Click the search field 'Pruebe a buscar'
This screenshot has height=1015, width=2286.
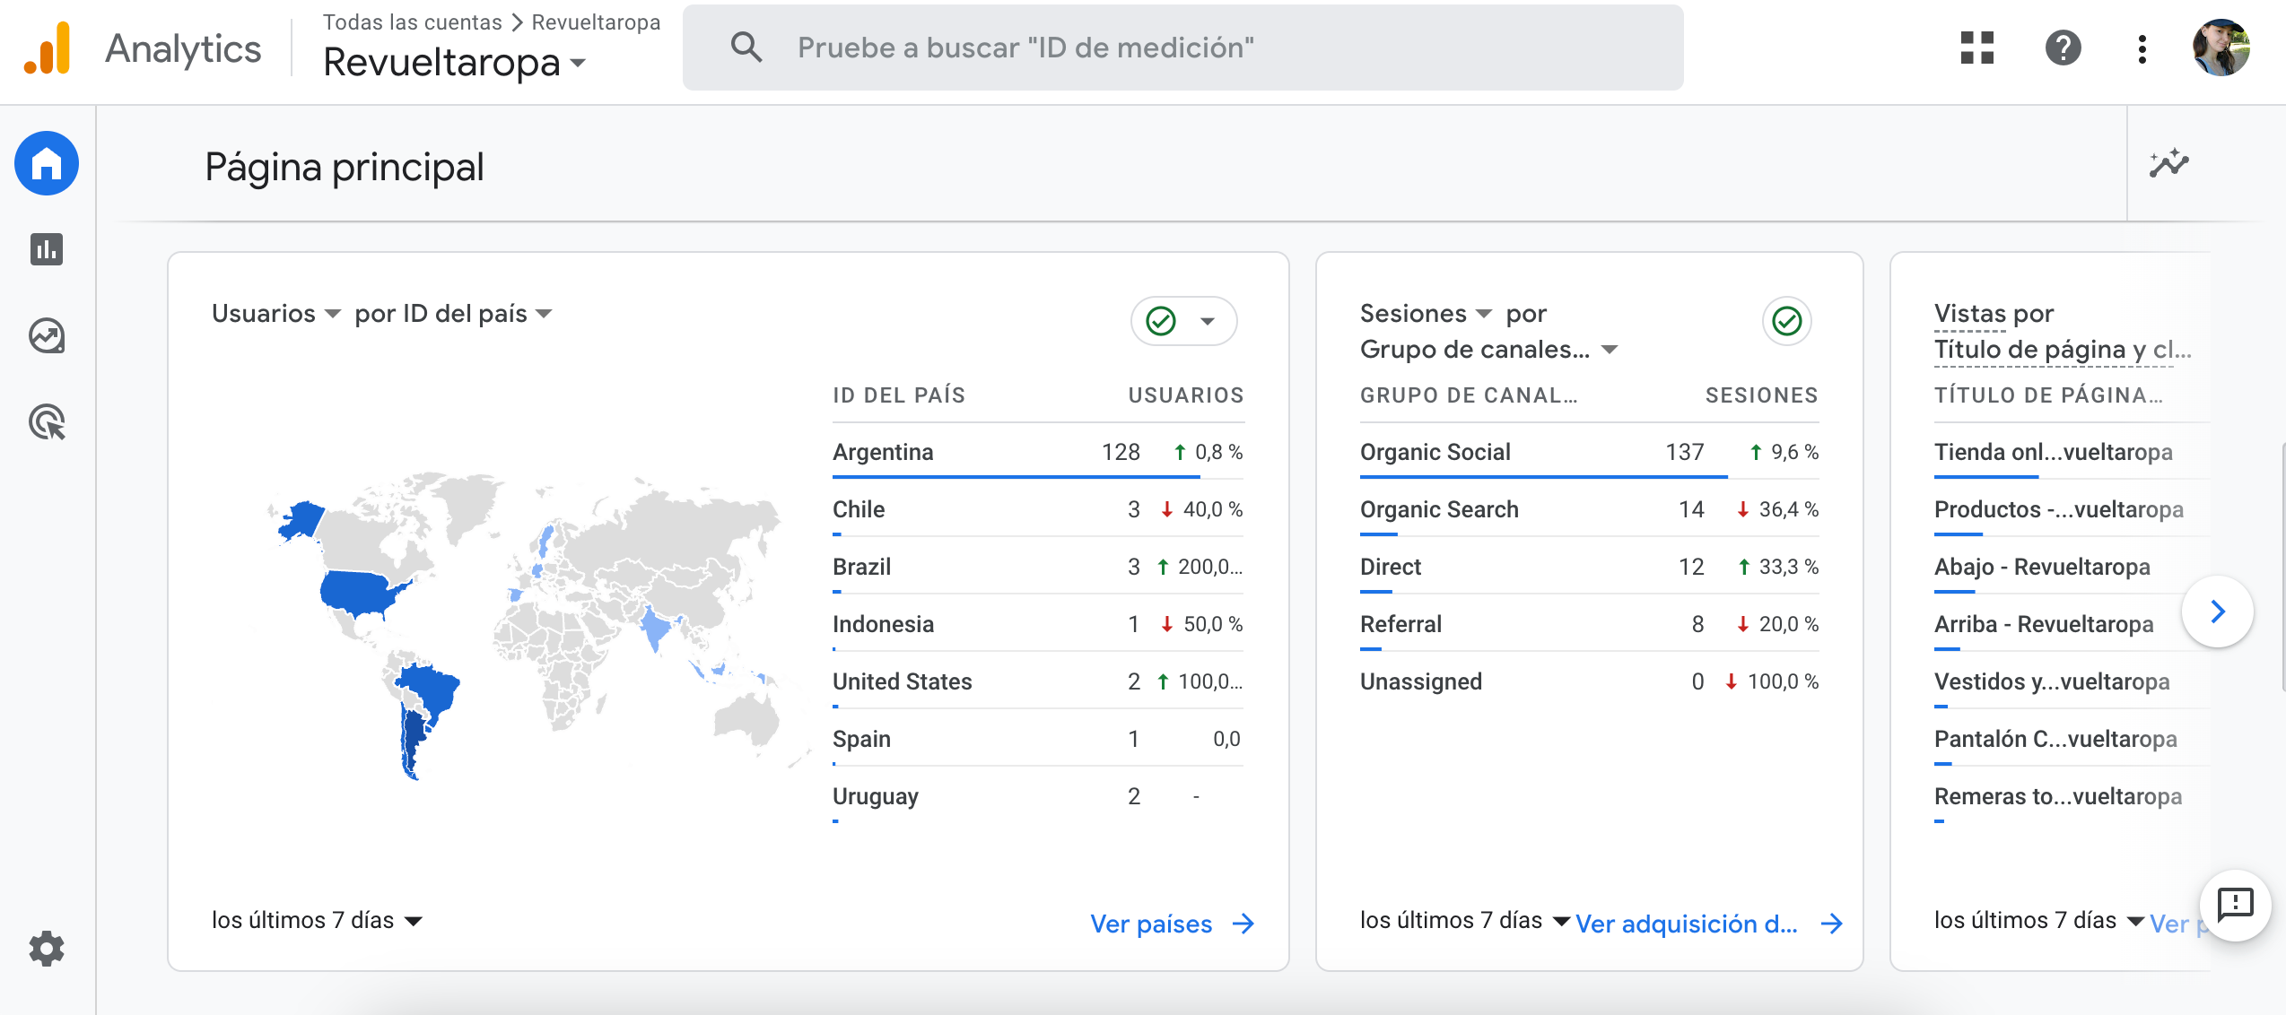click(1182, 48)
